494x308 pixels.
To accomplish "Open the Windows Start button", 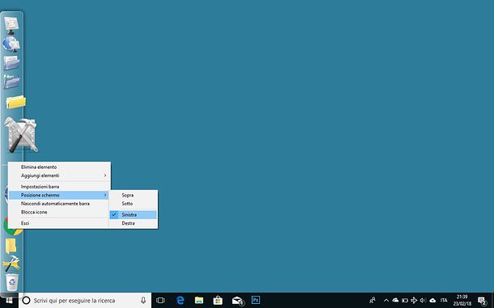I will [x=9, y=301].
